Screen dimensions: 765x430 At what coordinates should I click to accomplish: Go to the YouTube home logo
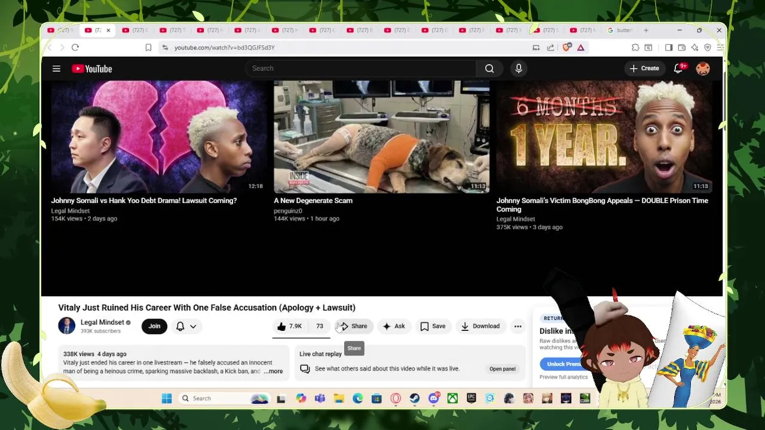(x=92, y=69)
